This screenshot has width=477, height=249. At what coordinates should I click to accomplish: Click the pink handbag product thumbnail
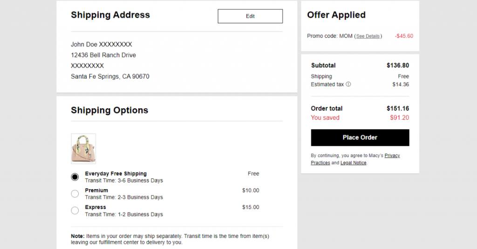coord(83,149)
